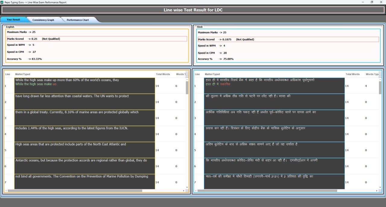The image size is (386, 207).
Task: Select English line 2 passage starting 'have long drawn'
Action: 85,102
